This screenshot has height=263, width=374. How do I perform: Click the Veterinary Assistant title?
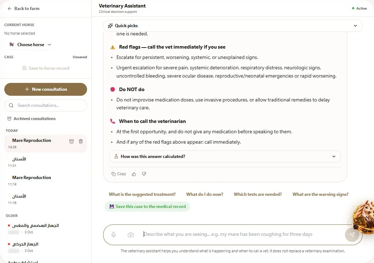[x=122, y=6]
